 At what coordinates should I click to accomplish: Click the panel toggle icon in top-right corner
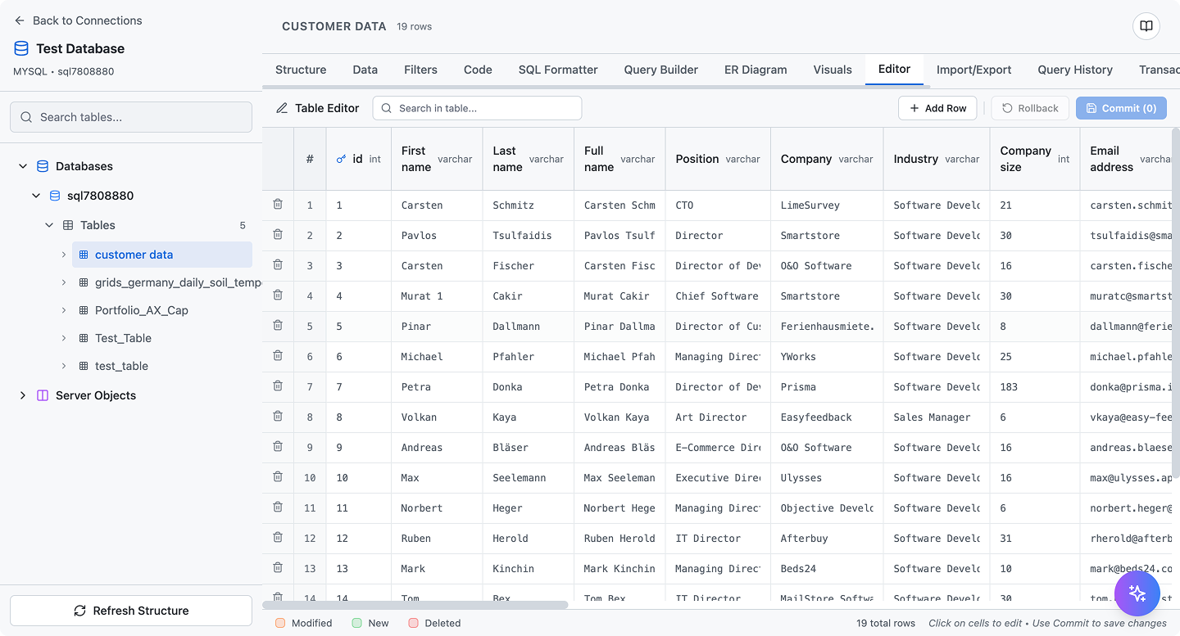pyautogui.click(x=1146, y=25)
